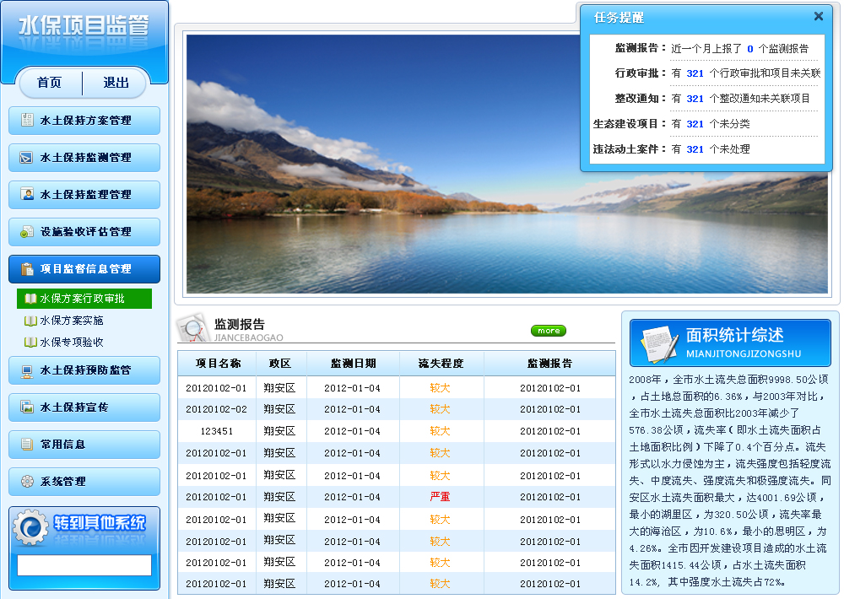Open 水保方案实施 submenu item

[x=71, y=321]
